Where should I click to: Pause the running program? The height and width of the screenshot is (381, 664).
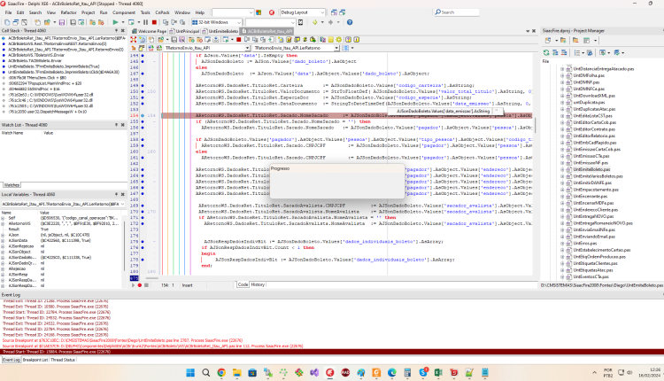(146, 22)
